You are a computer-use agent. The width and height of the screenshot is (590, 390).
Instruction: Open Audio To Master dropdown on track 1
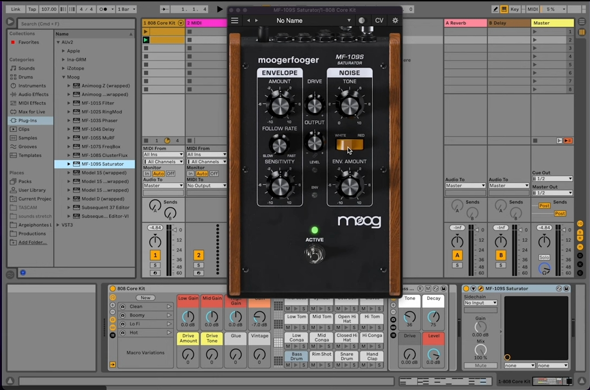pyautogui.click(x=163, y=185)
